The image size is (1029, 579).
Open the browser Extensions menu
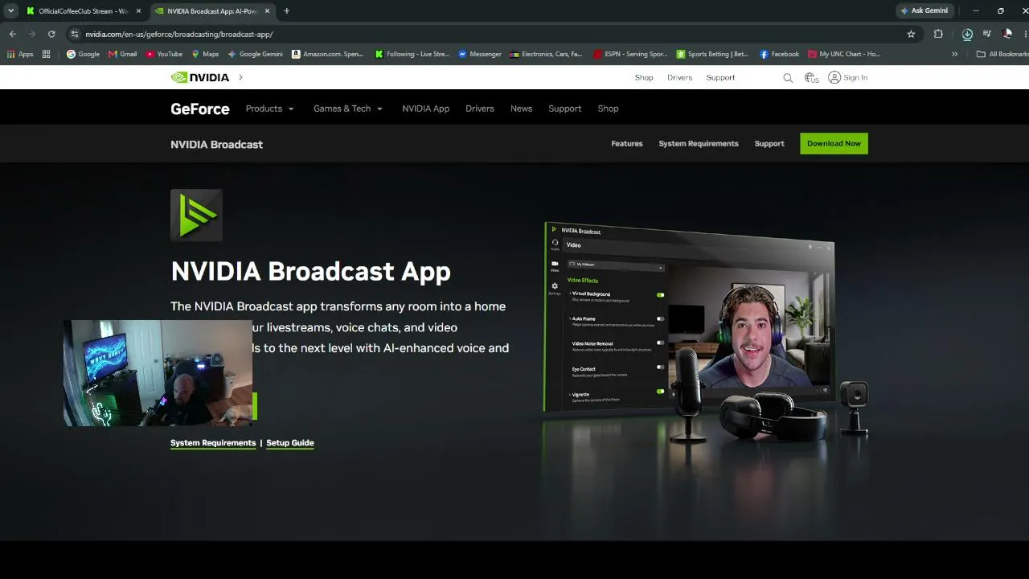pos(938,34)
